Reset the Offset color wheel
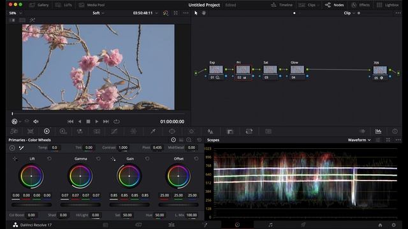 [196, 158]
